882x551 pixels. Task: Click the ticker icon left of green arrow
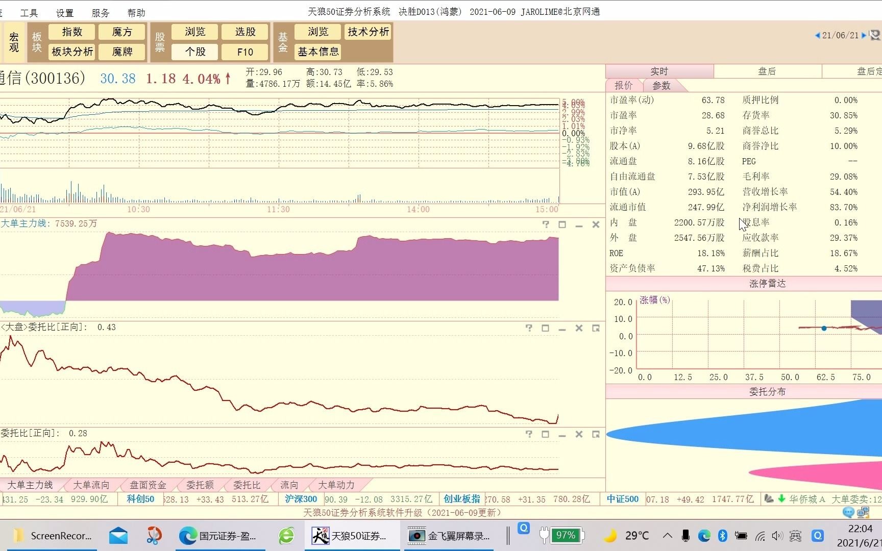click(769, 499)
